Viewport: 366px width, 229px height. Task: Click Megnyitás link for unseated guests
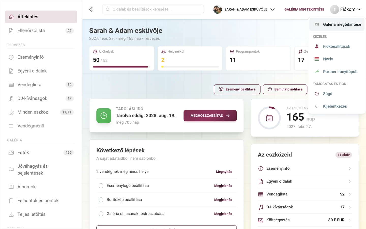pos(224,172)
